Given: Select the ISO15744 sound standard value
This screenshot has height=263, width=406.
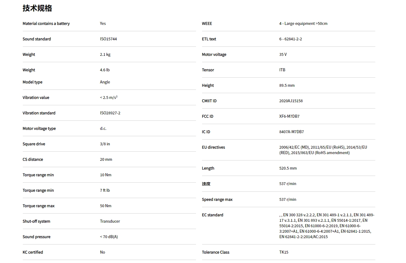Looking at the screenshot, I should 108,39.
